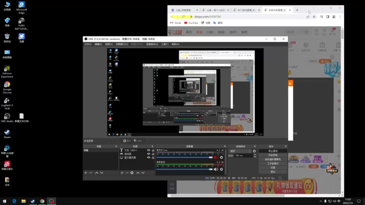Open desktop audio settings gear

(221, 169)
